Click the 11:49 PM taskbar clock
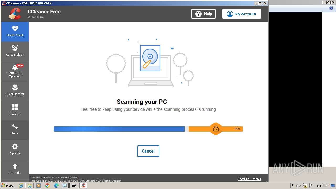Image resolution: width=336 pixels, height=189 pixels. coord(323,186)
